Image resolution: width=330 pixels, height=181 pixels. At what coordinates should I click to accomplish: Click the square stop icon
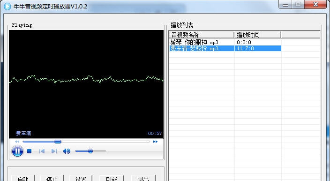29,151
